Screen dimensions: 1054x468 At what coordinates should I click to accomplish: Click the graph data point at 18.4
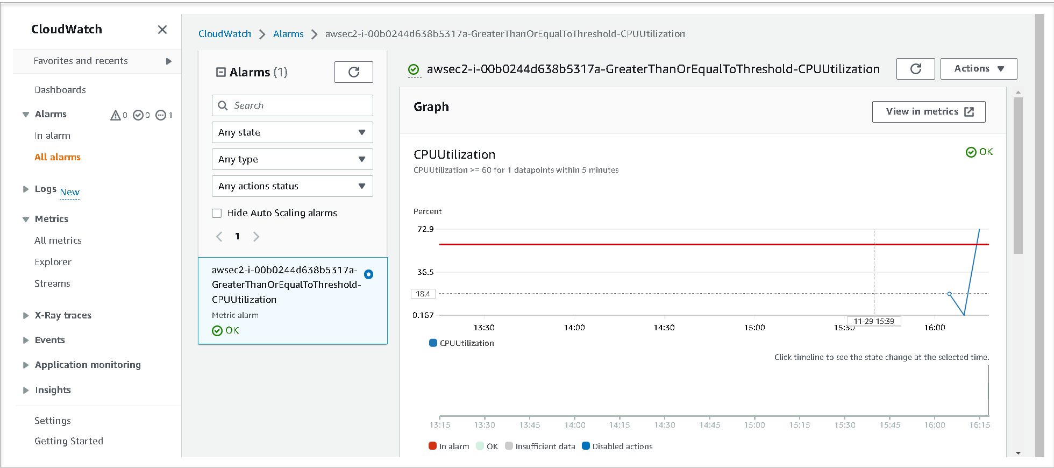949,294
